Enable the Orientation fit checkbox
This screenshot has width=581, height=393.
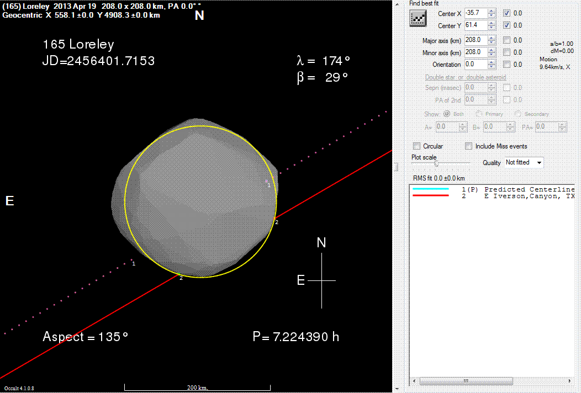click(x=506, y=65)
